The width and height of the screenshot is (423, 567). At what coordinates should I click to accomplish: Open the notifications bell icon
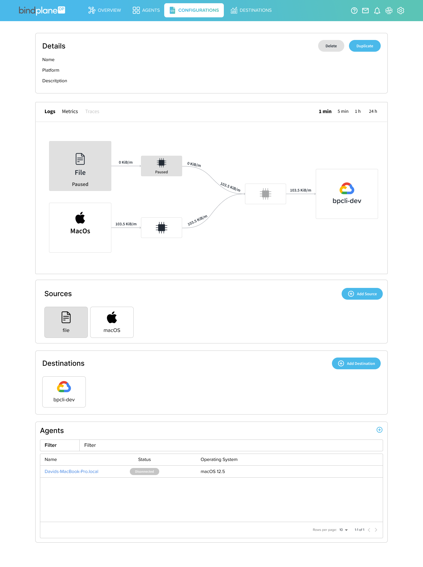pyautogui.click(x=377, y=11)
